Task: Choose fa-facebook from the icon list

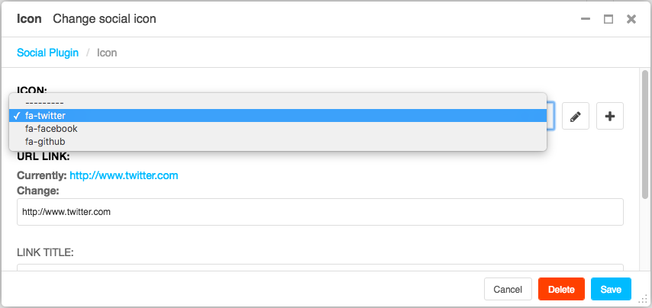Action: pyautogui.click(x=278, y=129)
